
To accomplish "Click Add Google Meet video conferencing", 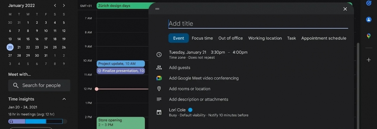I will pyautogui.click(x=204, y=78).
